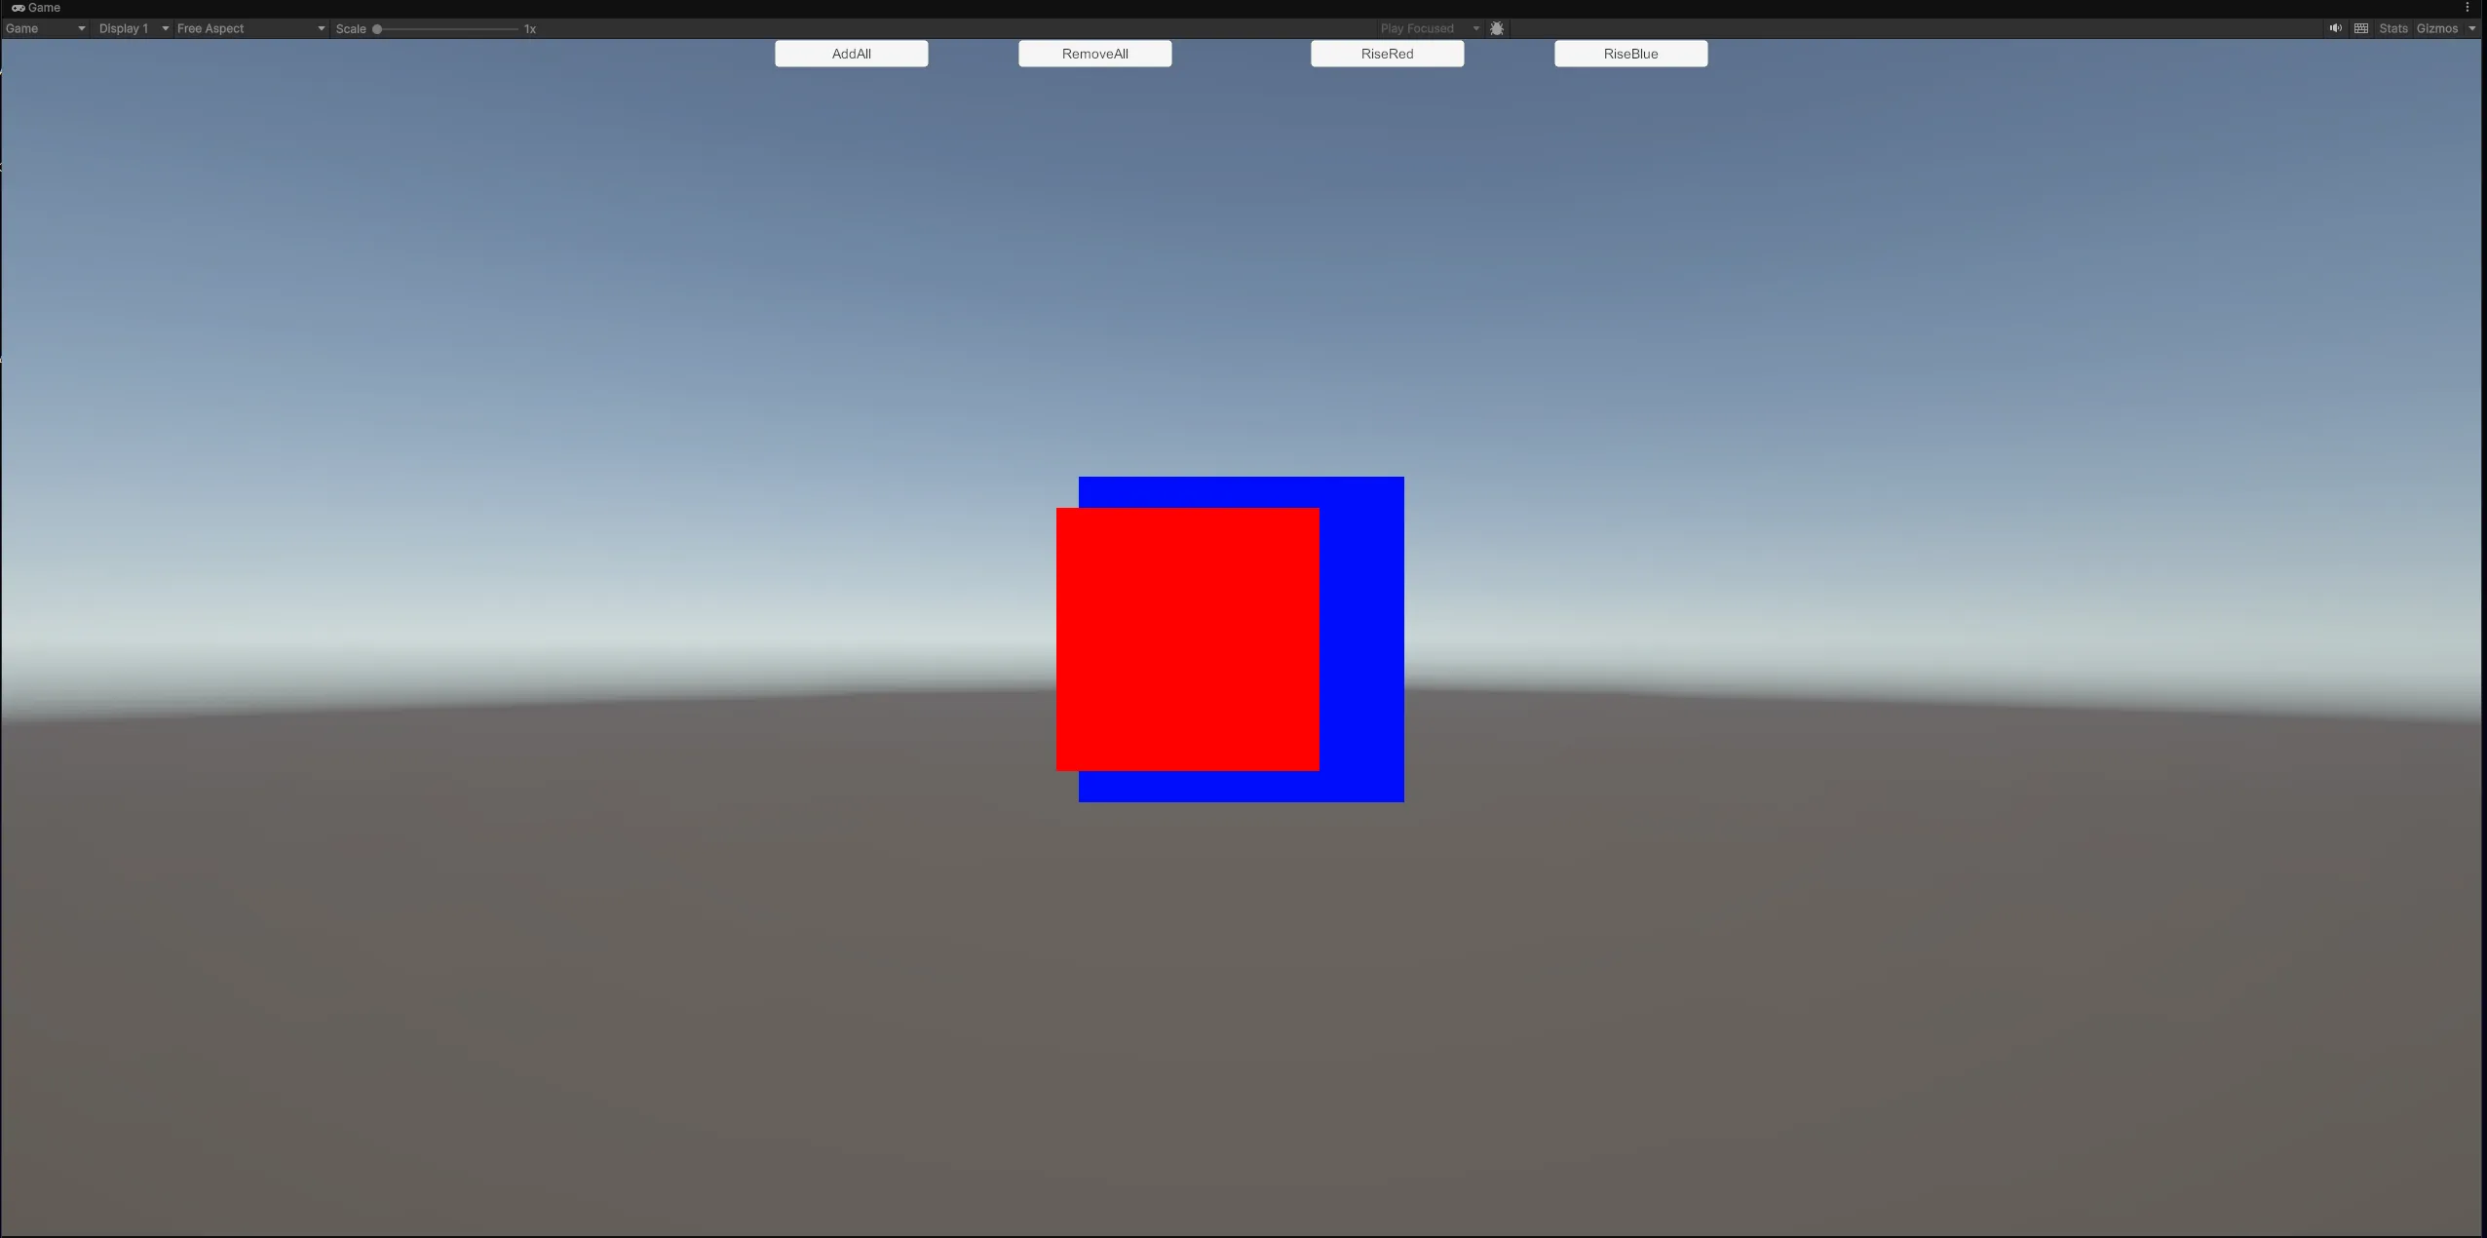Open the Play Focused dropdown

[x=1429, y=28]
